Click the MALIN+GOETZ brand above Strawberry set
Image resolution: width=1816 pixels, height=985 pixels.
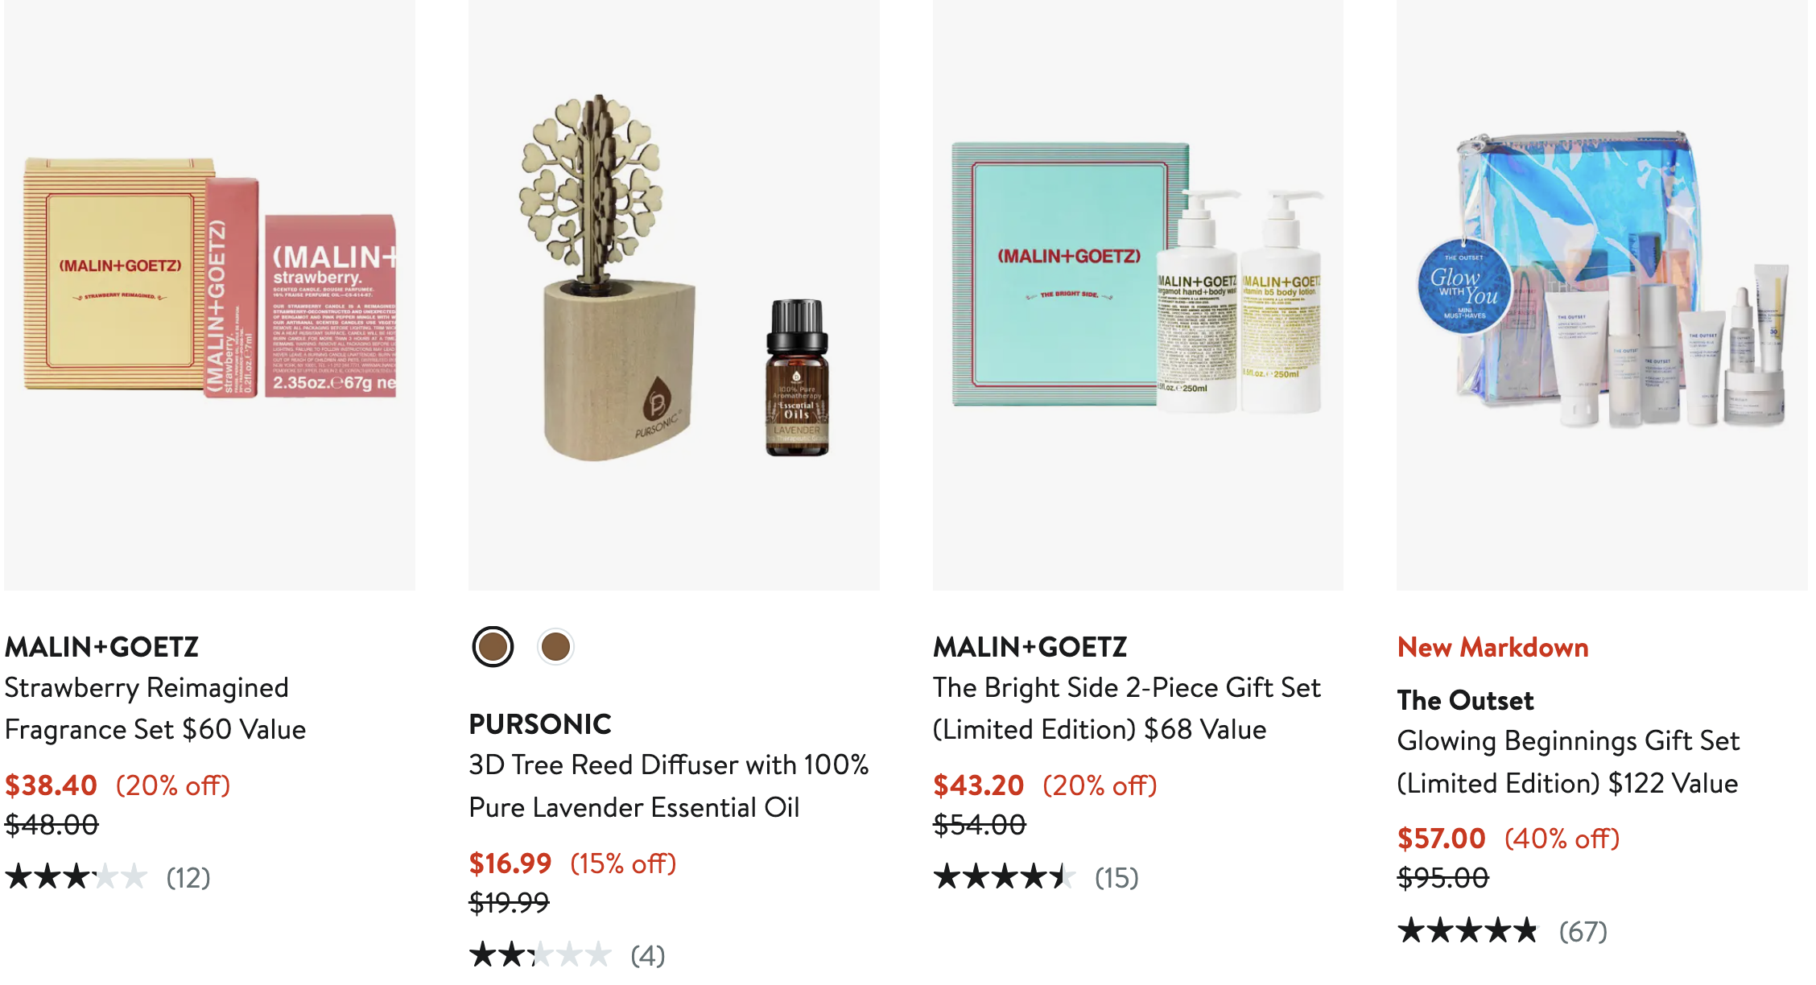(x=102, y=647)
